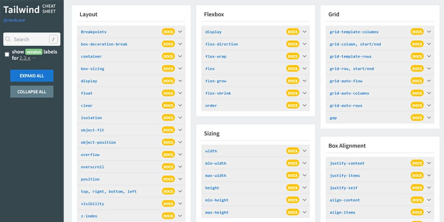Viewport: 444px width, 222px height.
Task: Click the DOCS badge for Breakpoints
Action: (x=168, y=32)
